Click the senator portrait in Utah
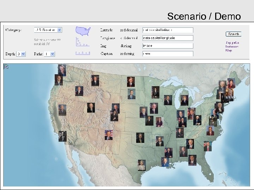254x190 pixels. (x=91, y=108)
